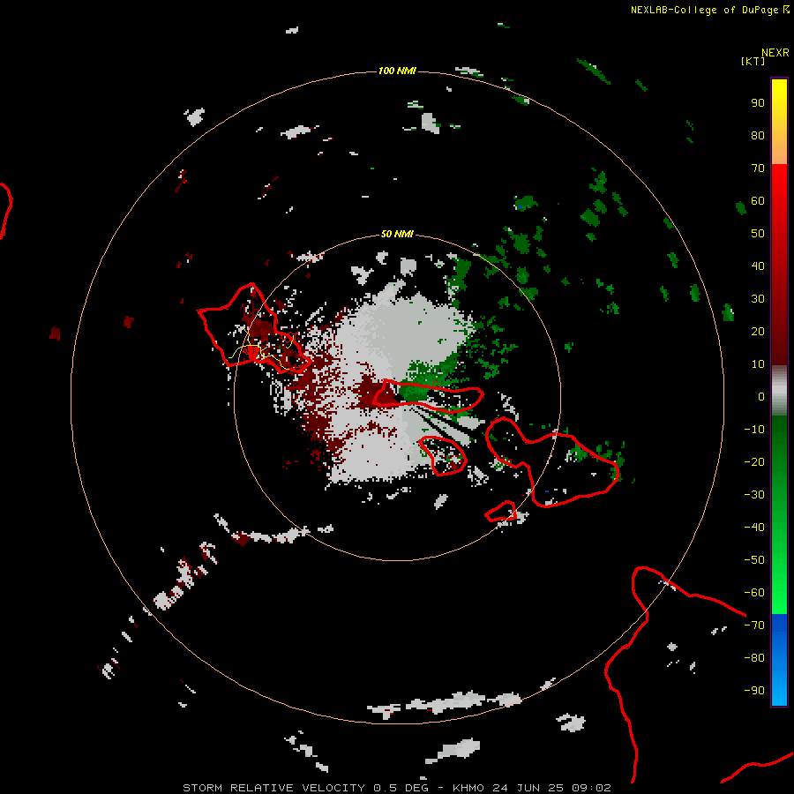Click the 60 value on velocity scale
Viewport: 794px width, 794px height.
coord(758,201)
